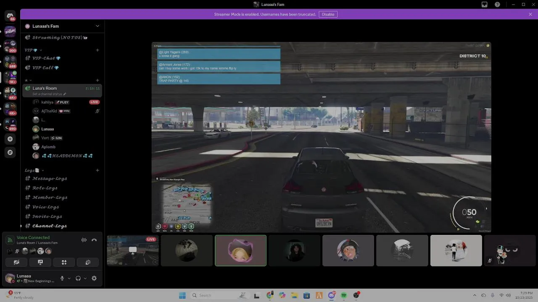Join VIP Call voice channel
The width and height of the screenshot is (538, 302).
[x=62, y=68]
